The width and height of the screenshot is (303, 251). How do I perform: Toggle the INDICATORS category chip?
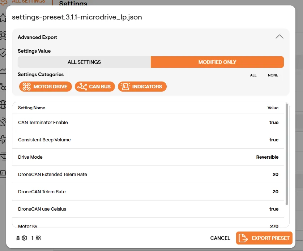pos(142,87)
